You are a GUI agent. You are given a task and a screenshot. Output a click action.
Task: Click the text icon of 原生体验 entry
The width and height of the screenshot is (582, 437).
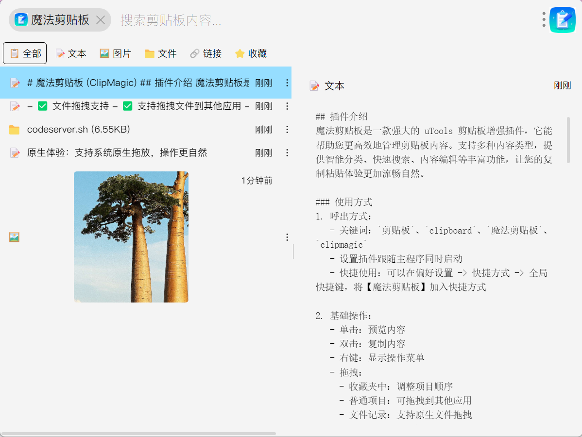point(15,153)
